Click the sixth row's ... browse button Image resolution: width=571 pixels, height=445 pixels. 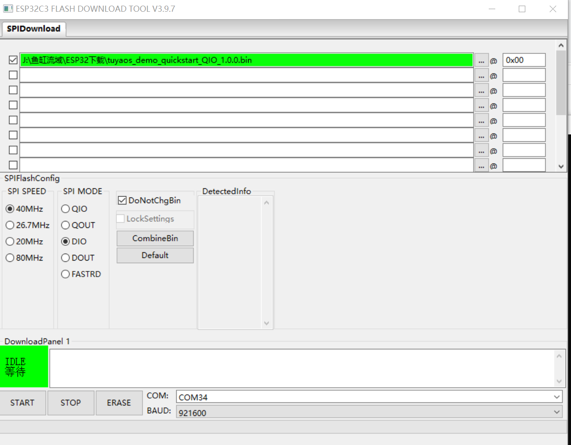[x=481, y=136]
